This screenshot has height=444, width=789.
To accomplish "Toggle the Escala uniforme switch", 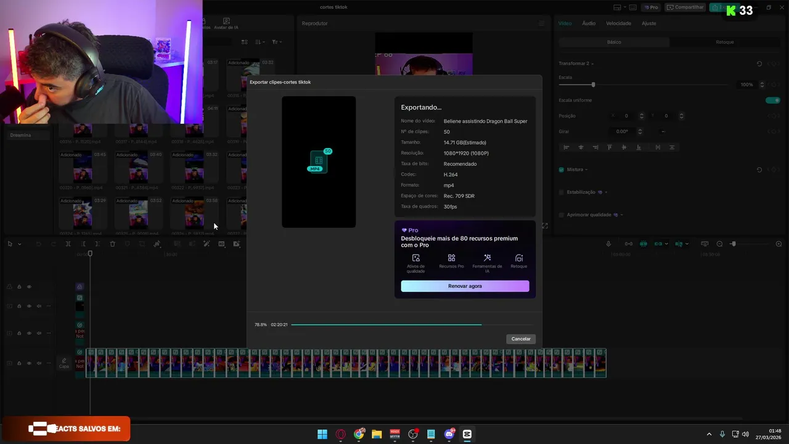I will point(772,100).
